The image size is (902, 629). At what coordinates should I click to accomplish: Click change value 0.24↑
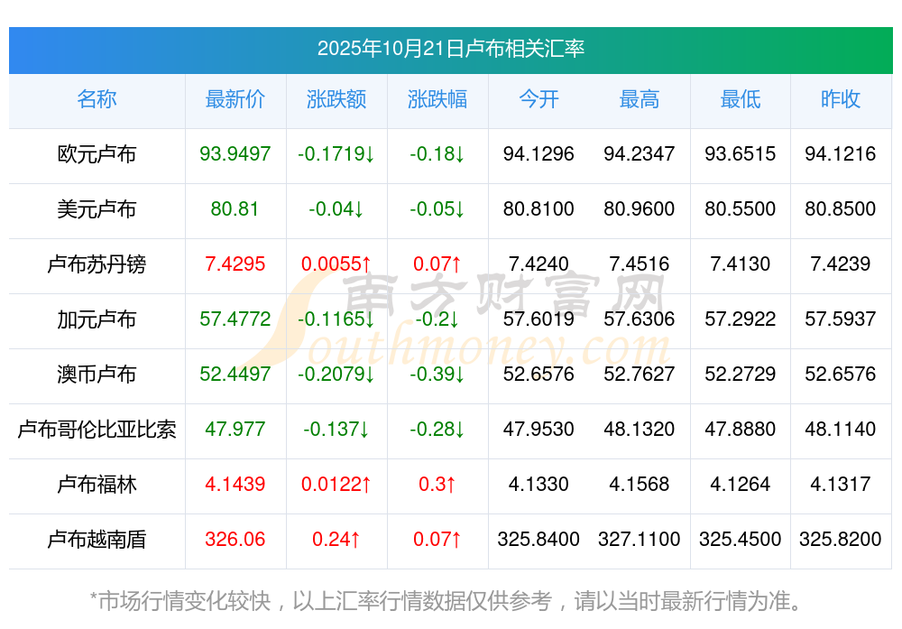point(336,540)
